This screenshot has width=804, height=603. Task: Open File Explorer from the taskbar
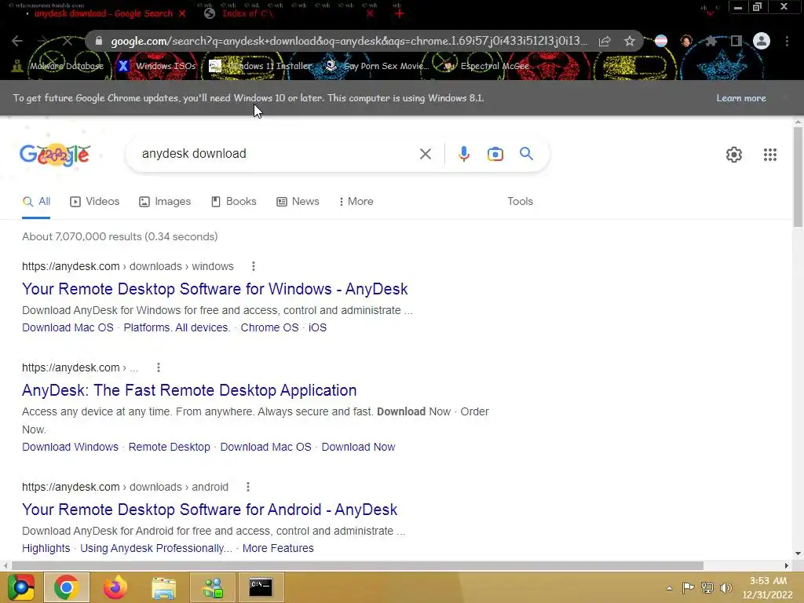163,587
